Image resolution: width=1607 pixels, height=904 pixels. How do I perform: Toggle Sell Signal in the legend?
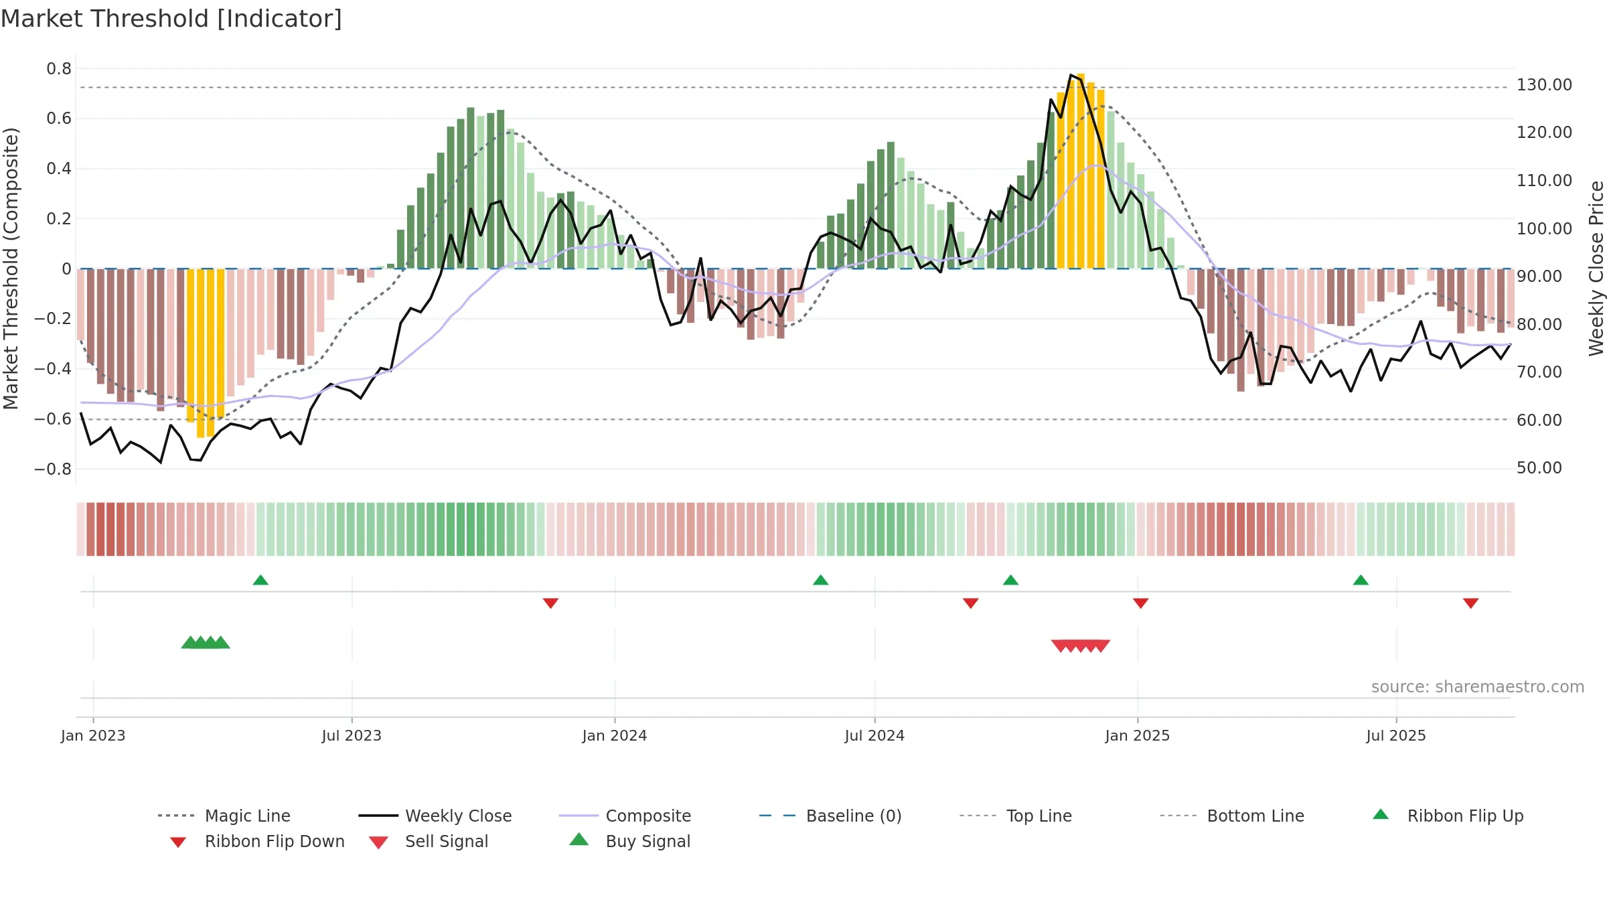click(429, 841)
